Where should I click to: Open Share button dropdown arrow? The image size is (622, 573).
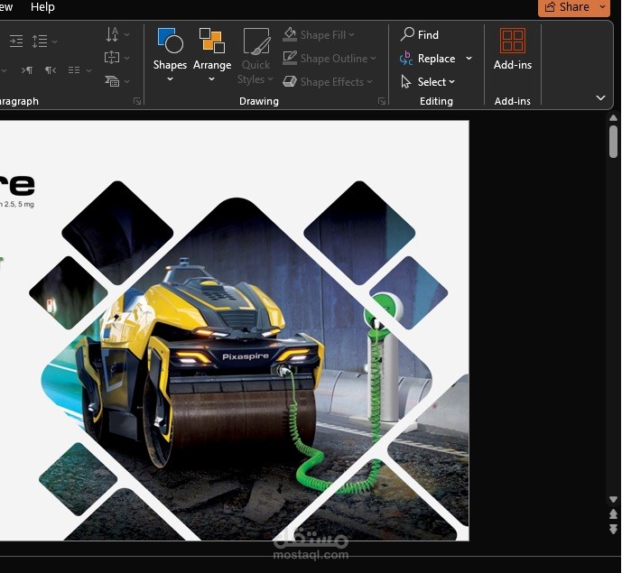(x=602, y=7)
